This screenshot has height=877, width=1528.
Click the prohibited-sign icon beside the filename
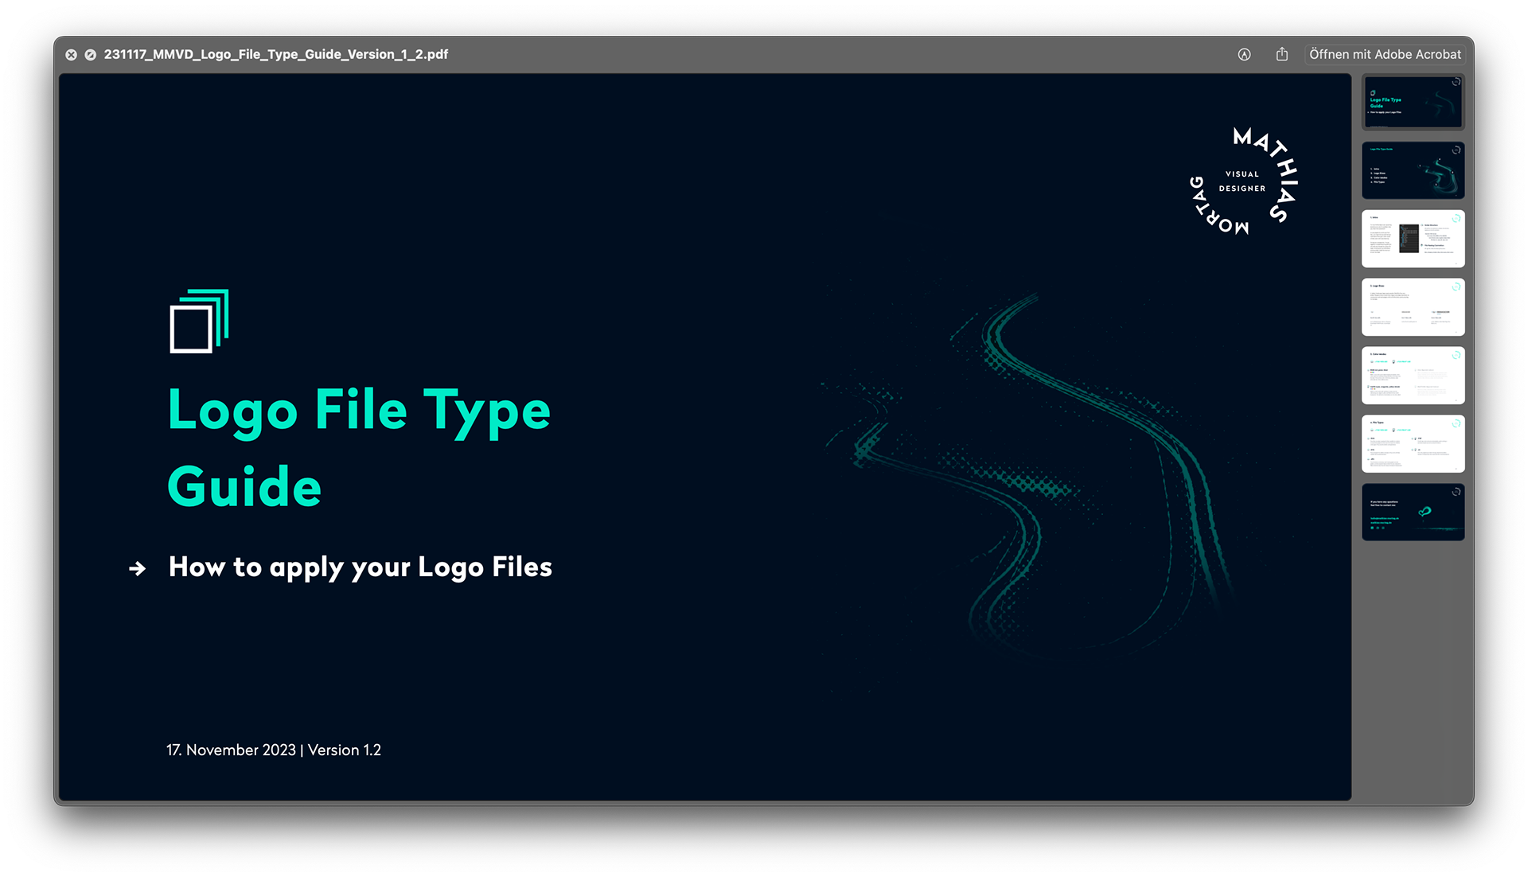tap(90, 54)
